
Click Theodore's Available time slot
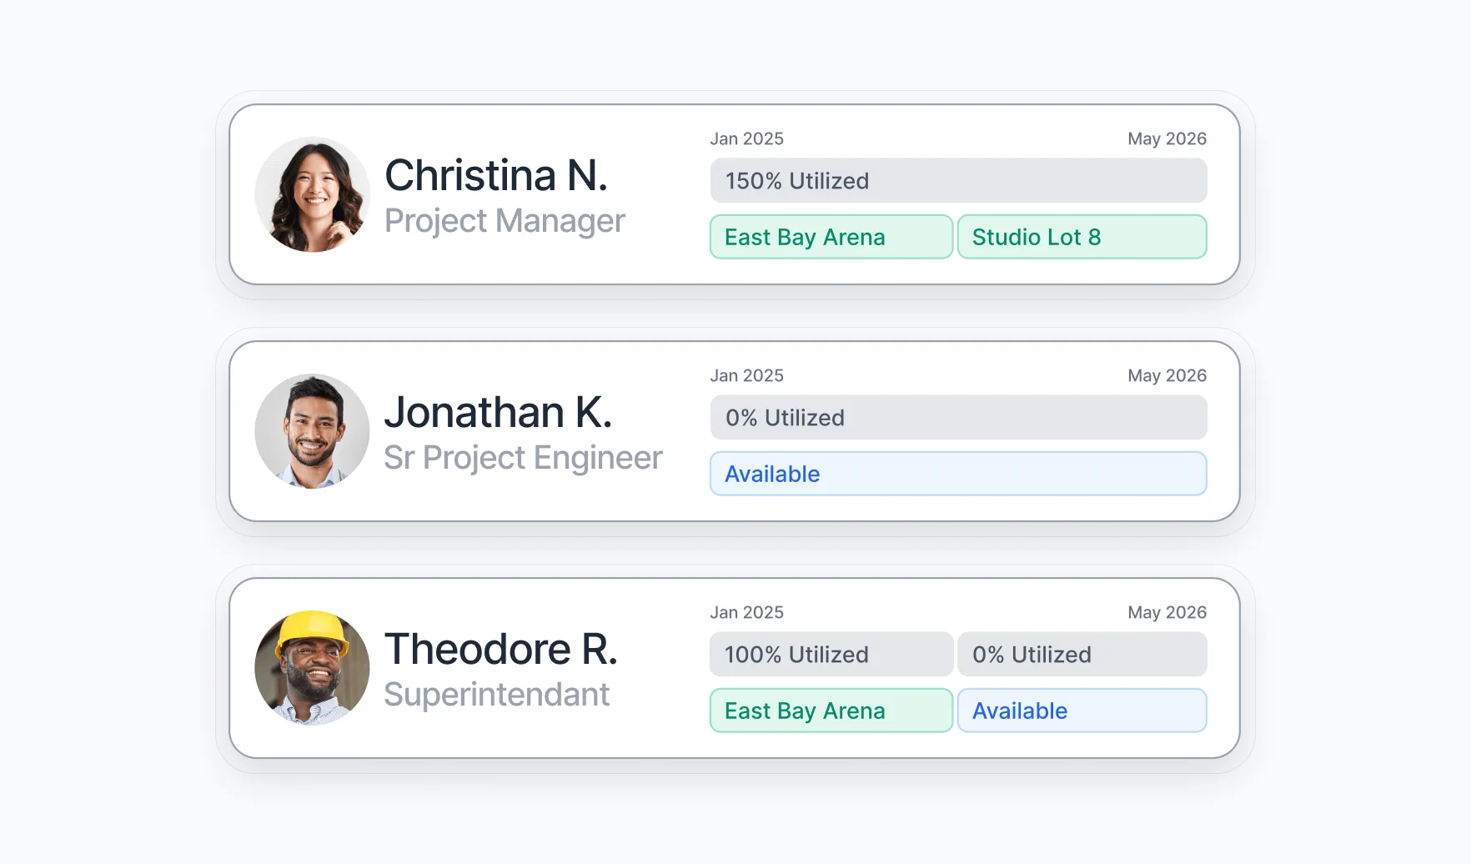pyautogui.click(x=1082, y=711)
